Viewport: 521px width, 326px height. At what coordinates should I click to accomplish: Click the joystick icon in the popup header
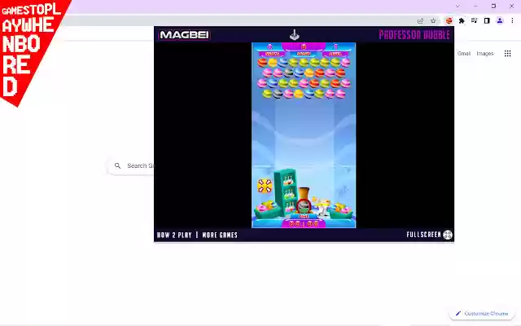(x=295, y=34)
